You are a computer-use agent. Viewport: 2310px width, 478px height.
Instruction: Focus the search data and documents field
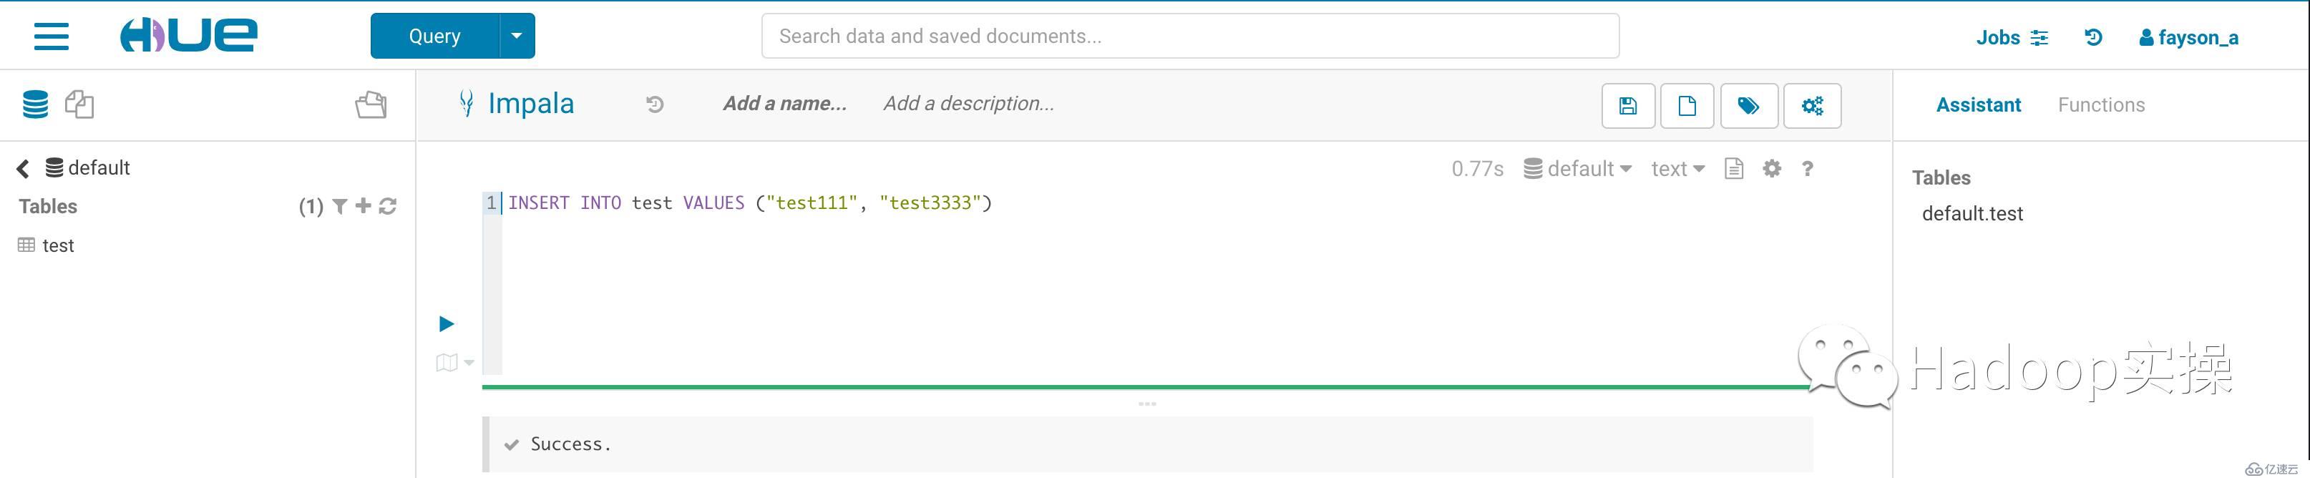pos(1190,36)
